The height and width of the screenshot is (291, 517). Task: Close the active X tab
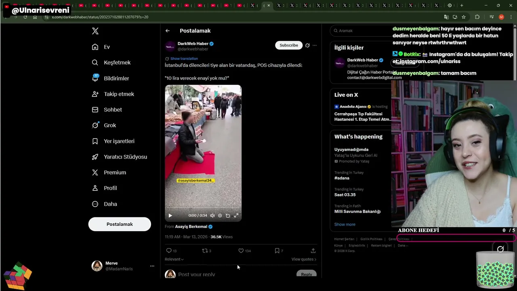(x=269, y=5)
